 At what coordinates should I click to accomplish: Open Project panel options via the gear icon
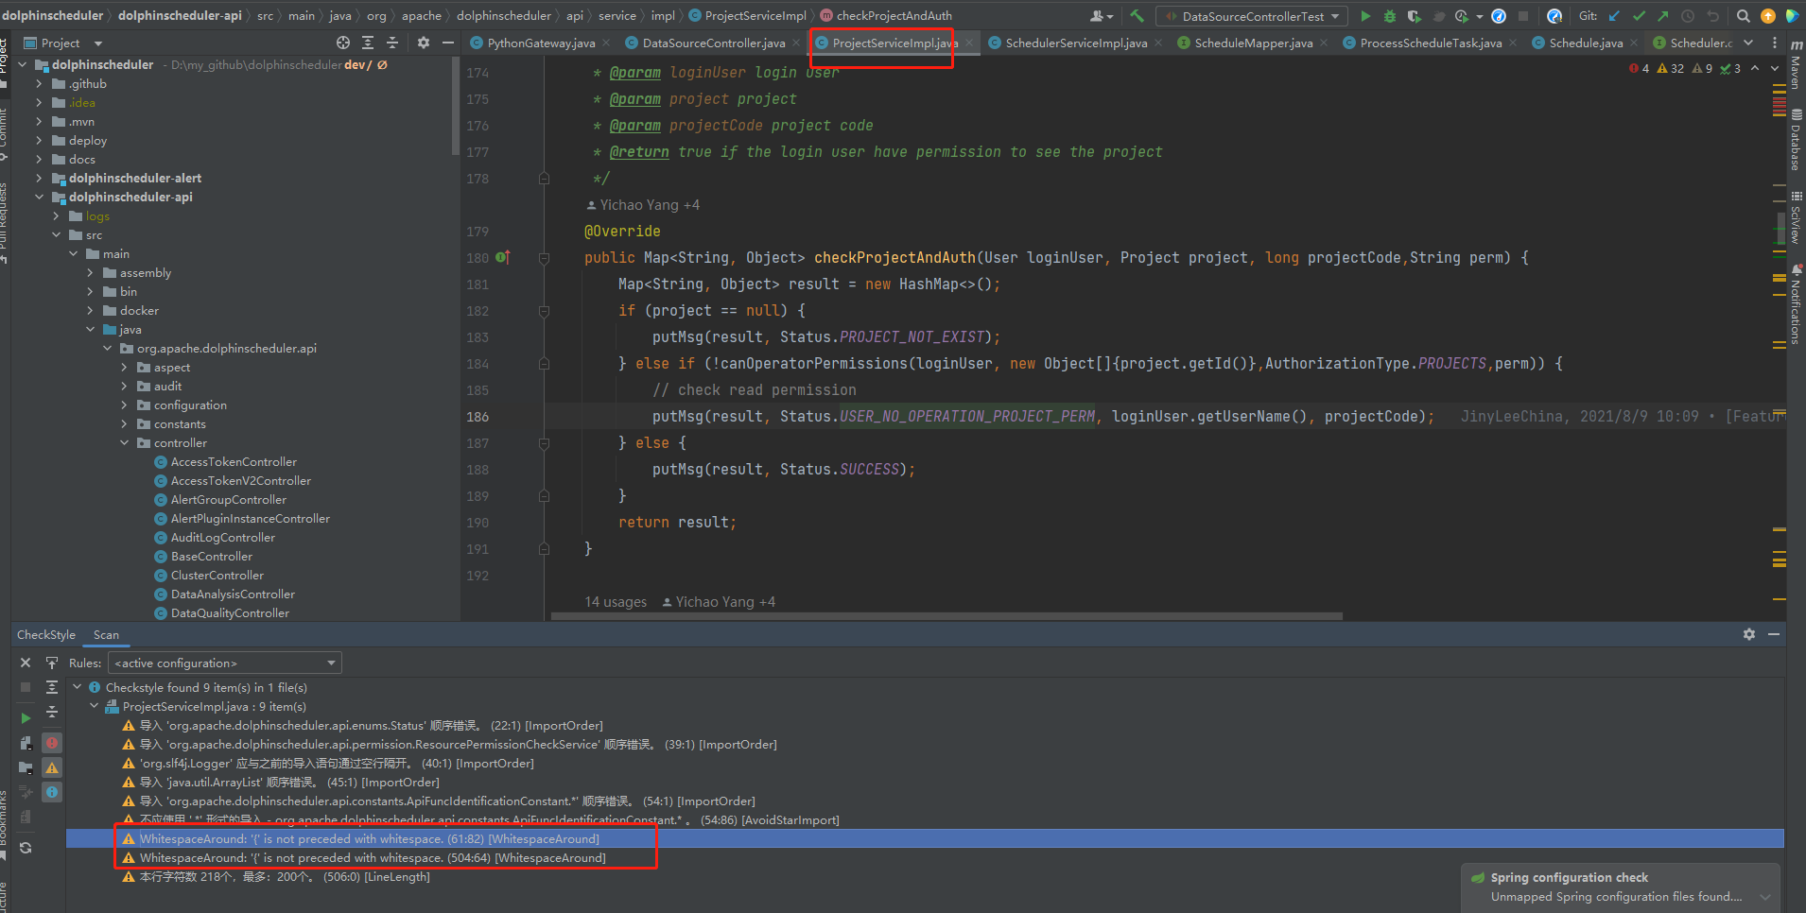tap(423, 43)
